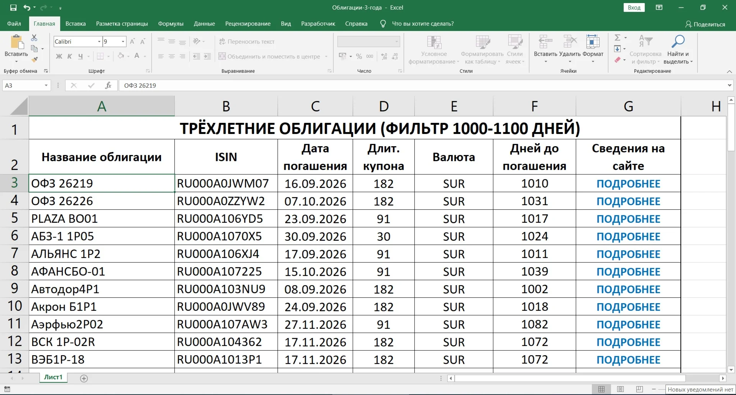Toggle Переносить текст wrap text option
This screenshot has height=395, width=736.
coord(247,41)
